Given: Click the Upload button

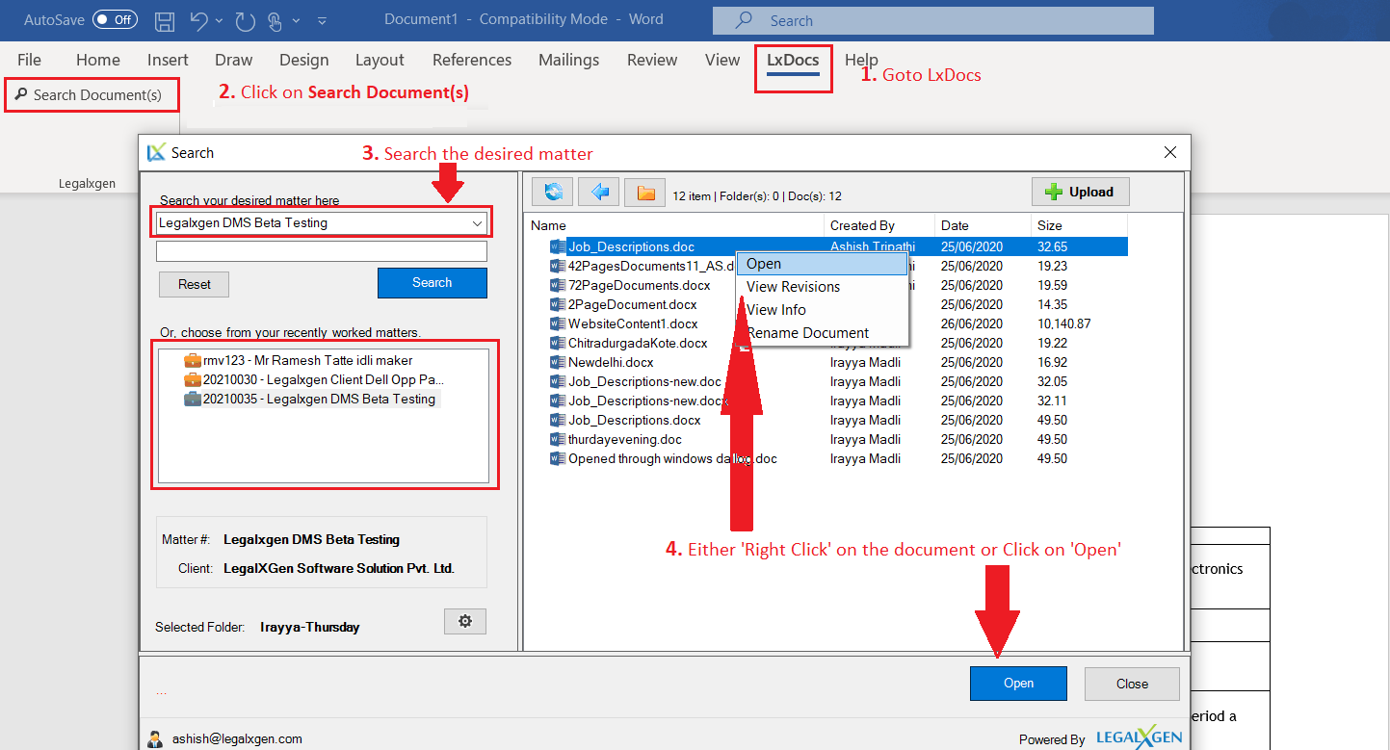Looking at the screenshot, I should coord(1080,192).
